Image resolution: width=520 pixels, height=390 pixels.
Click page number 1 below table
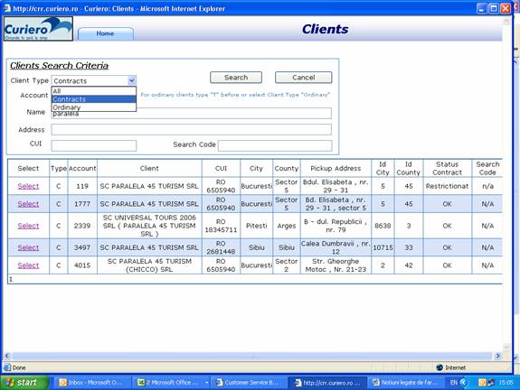11,280
